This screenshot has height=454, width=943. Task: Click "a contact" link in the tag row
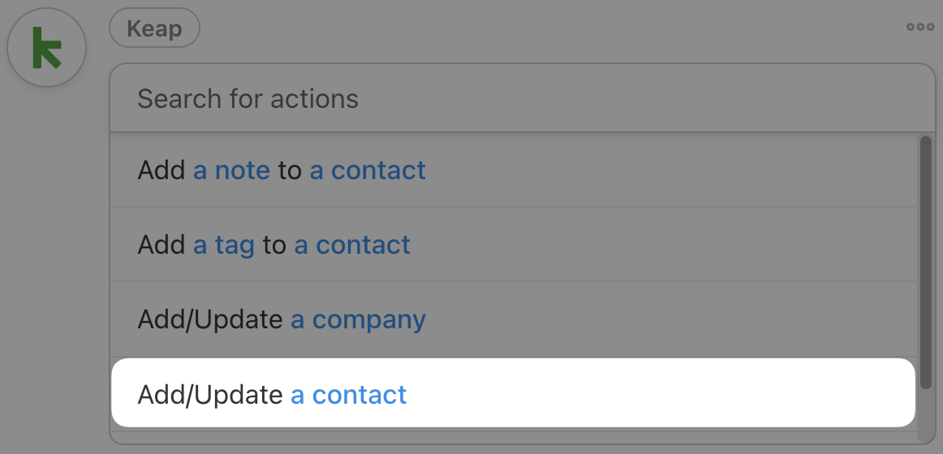click(x=352, y=245)
